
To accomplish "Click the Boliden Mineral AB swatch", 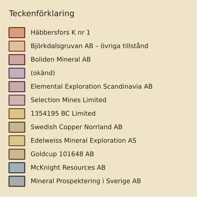I will click(17, 60).
